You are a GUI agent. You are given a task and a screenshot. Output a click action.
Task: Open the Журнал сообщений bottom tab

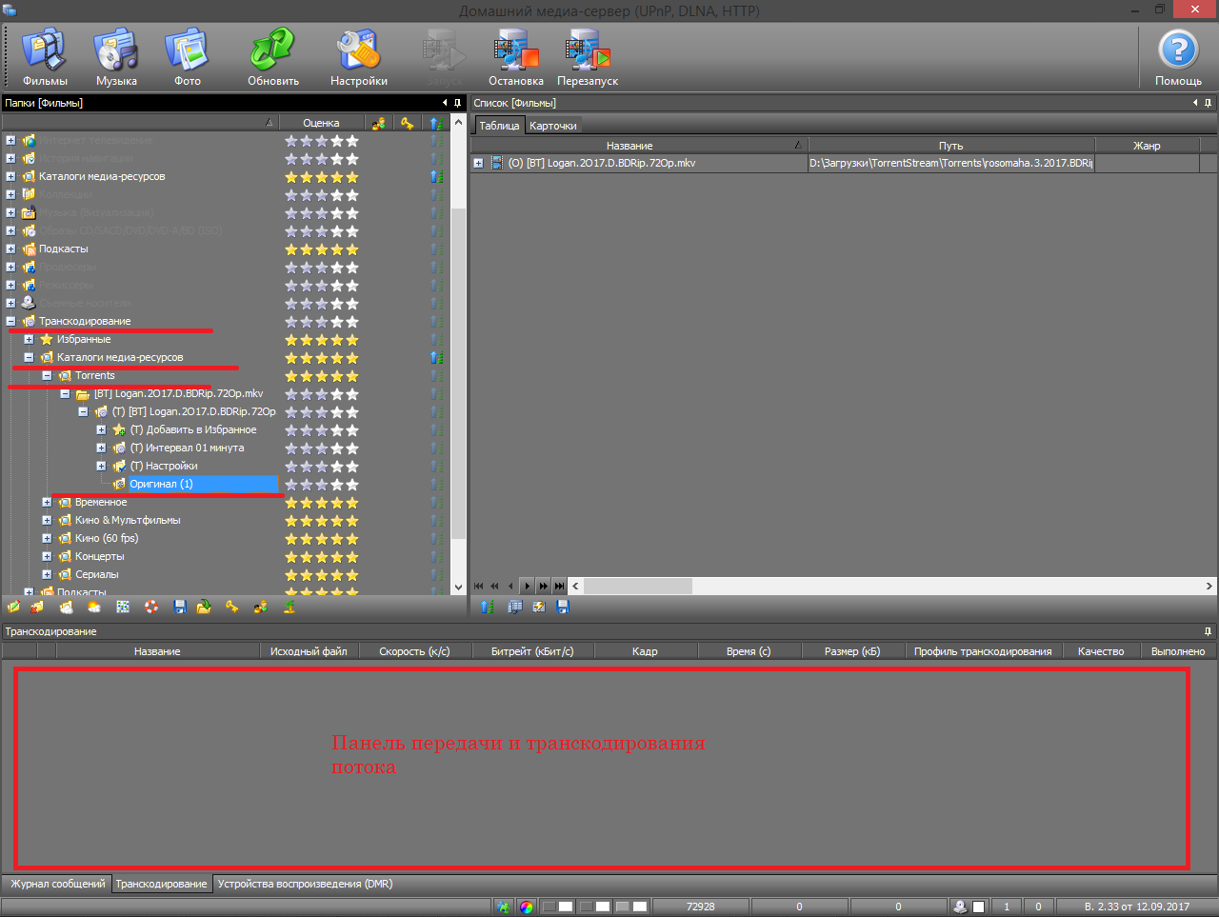[x=57, y=884]
